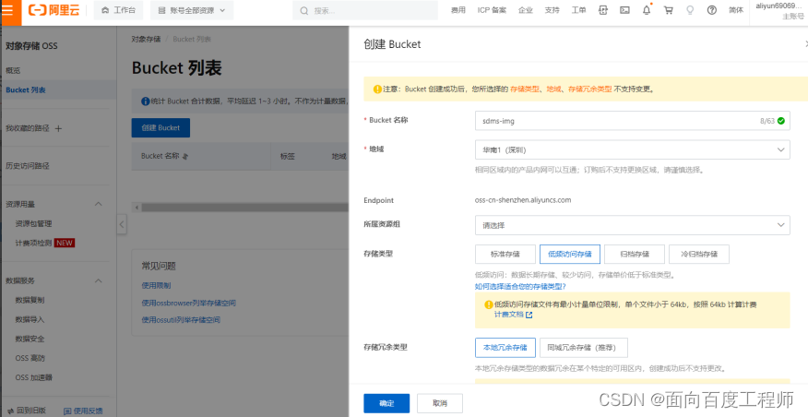808x417 pixels.
Task: Click the oss-cn-shenzhen.aliyuncs.com endpoint text
Action: click(522, 200)
